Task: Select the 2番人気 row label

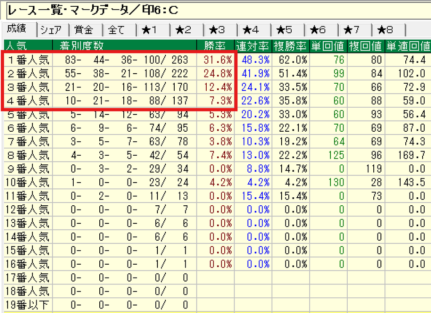Action: [x=28, y=73]
